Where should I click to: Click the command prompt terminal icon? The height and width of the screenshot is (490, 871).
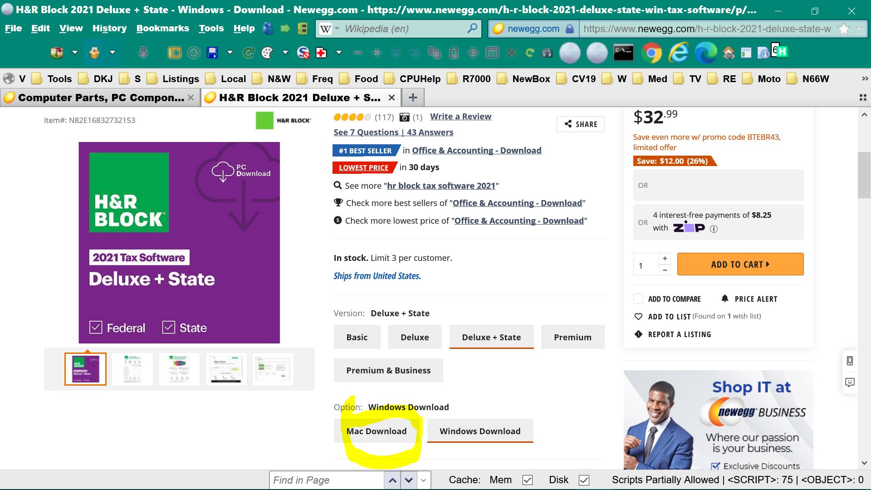[623, 53]
